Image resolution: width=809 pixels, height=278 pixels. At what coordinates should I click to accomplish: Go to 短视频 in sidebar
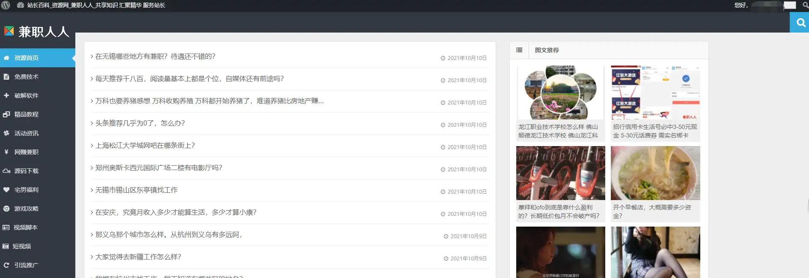[x=38, y=246]
